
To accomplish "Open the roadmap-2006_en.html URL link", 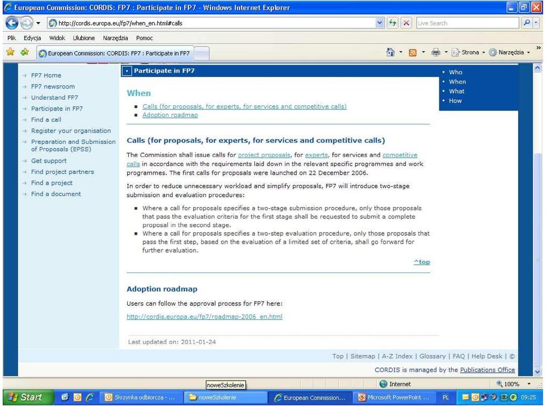I will (x=204, y=317).
